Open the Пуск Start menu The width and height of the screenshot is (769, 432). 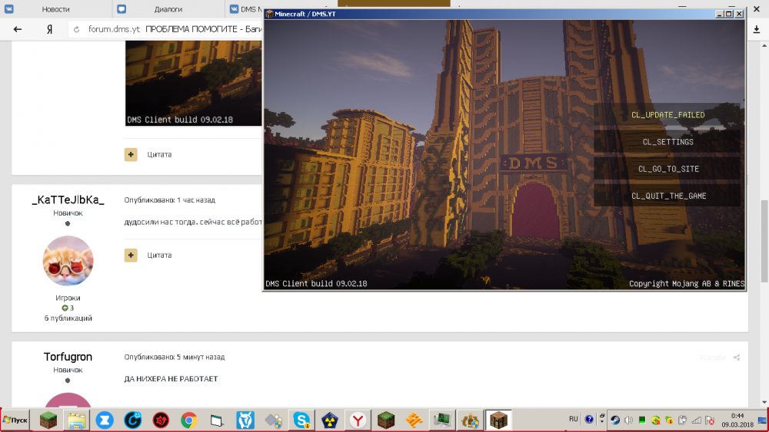coord(16,420)
